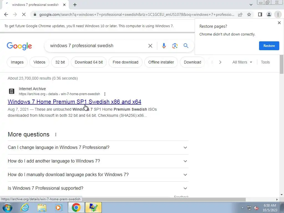Screen dimensions: 284x213
Task: Clear the search box with the X icon
Action: coord(150,46)
